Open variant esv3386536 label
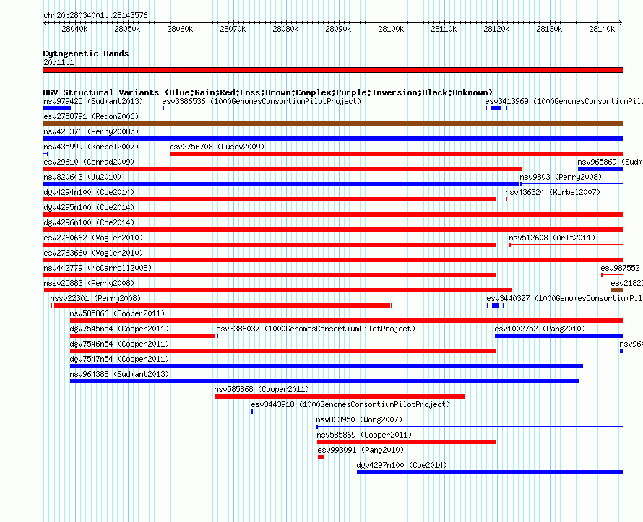The height and width of the screenshot is (522, 643). [x=262, y=101]
